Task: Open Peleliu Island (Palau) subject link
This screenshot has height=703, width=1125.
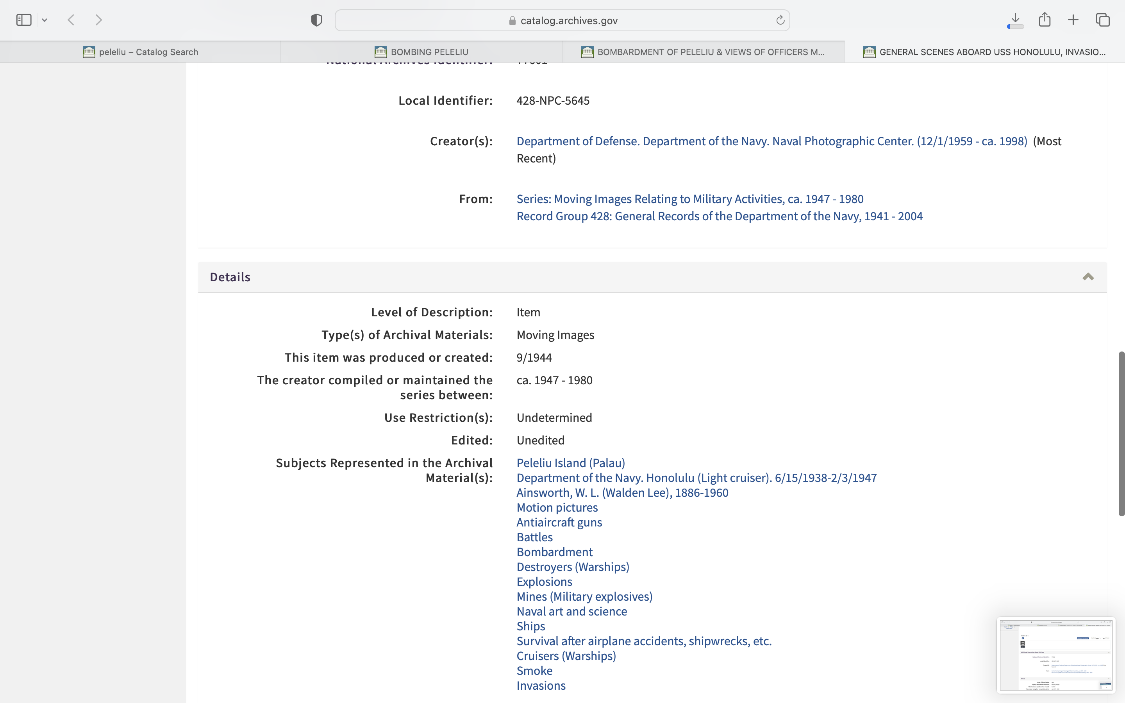Action: coord(570,463)
